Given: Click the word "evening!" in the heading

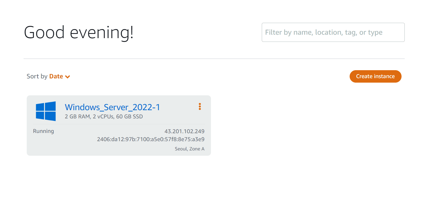Looking at the screenshot, I should (102, 33).
